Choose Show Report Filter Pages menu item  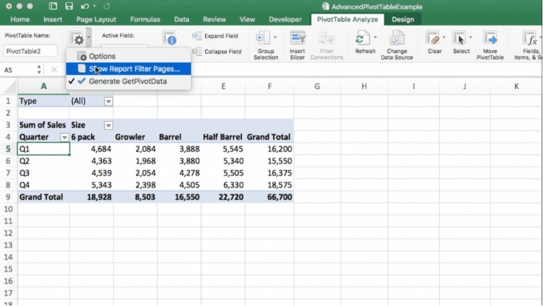coord(134,69)
